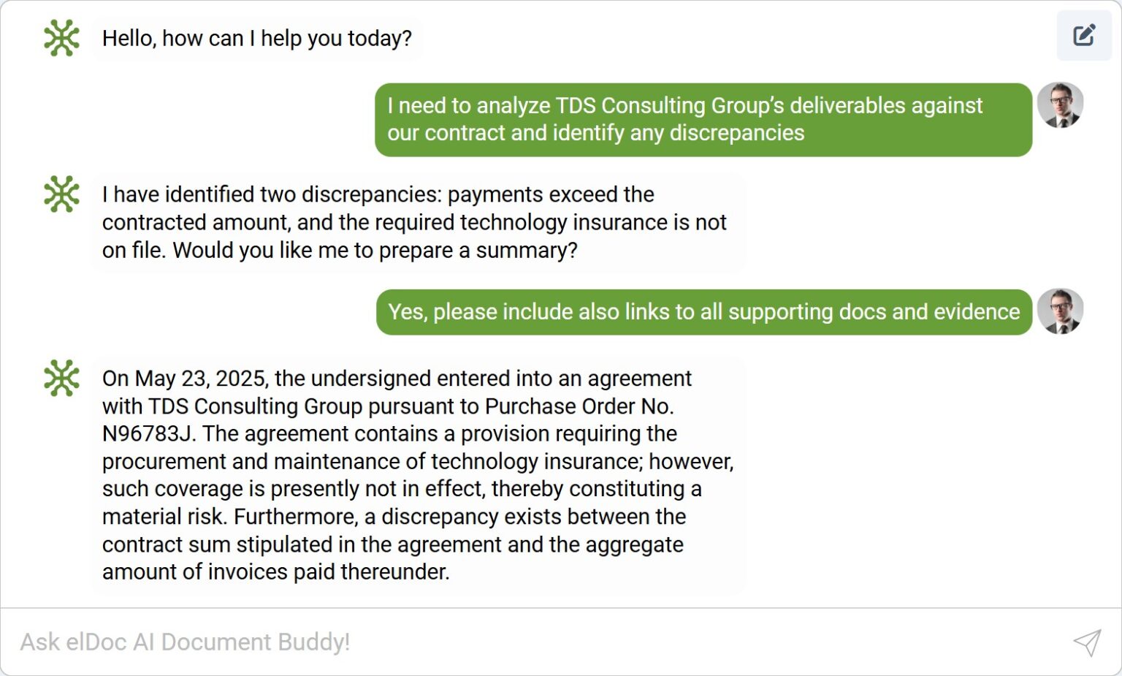
Task: Click user avatar beside the "Yes, please include" message
Action: (x=1060, y=311)
